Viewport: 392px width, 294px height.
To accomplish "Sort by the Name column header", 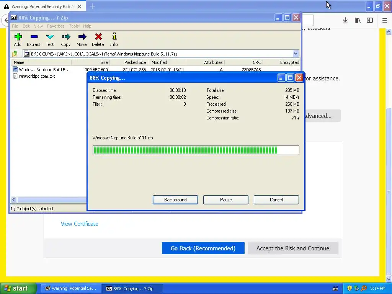I will [x=41, y=62].
